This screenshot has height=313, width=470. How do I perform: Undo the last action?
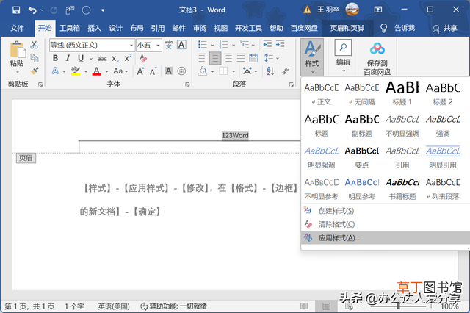[x=32, y=10]
